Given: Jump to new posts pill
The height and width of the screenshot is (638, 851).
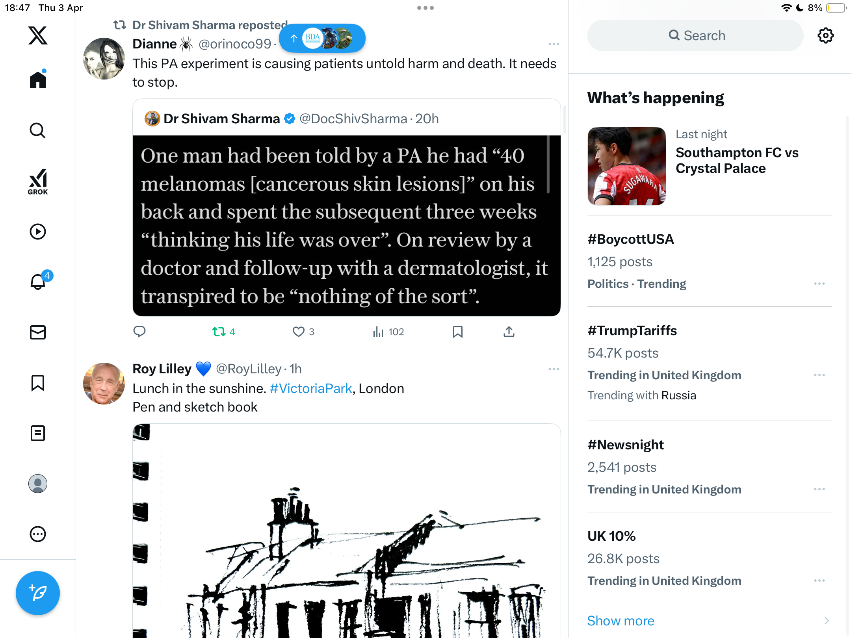Looking at the screenshot, I should pos(322,38).
